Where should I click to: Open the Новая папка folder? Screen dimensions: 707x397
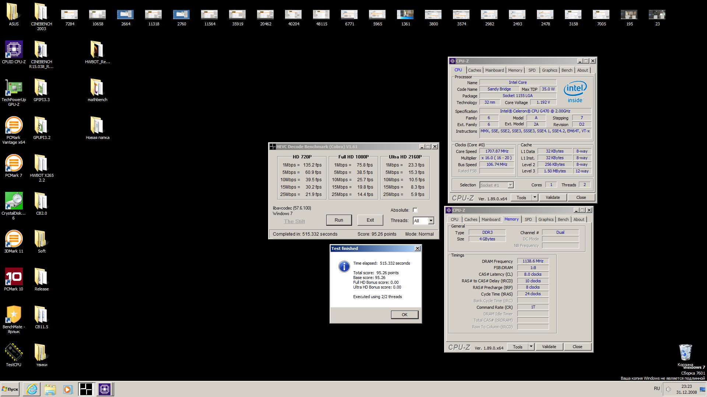coord(98,128)
